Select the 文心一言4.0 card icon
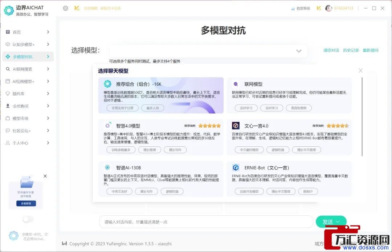Screen dimensions: 392x252 coord(236,126)
